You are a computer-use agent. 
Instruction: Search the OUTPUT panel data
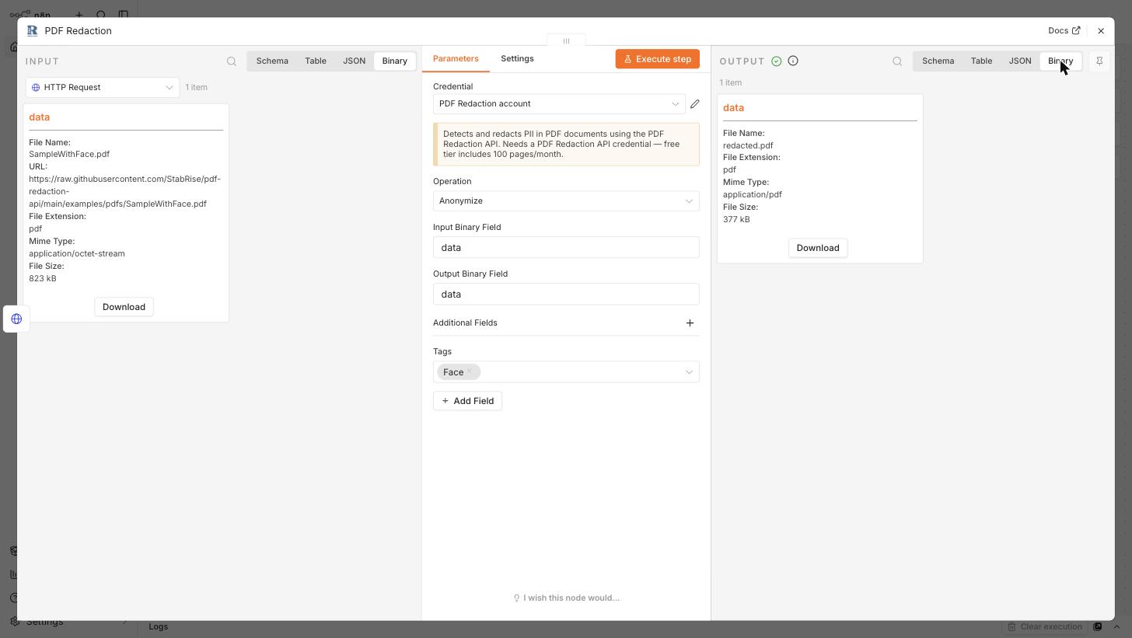pos(897,61)
